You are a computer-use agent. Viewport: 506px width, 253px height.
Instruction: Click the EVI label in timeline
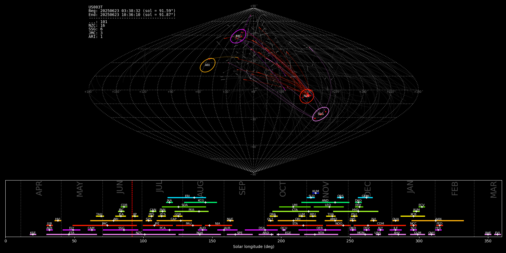(x=497, y=233)
